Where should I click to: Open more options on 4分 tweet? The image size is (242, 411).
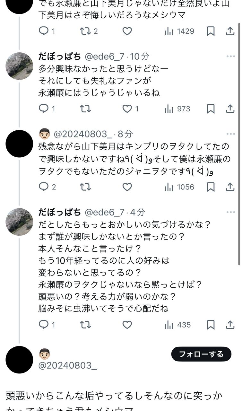[x=230, y=212]
